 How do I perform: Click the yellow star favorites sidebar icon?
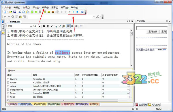click(x=3, y=33)
